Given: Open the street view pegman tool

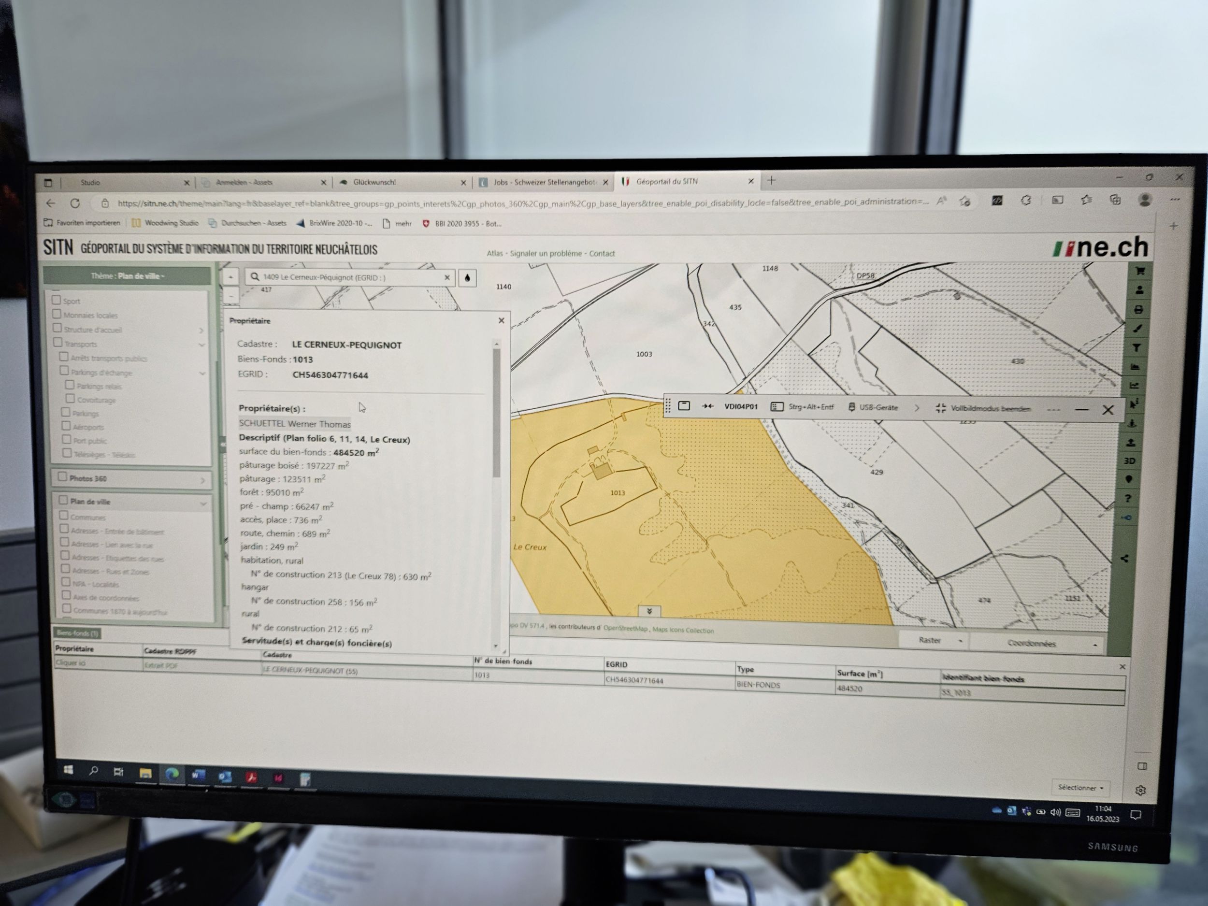Looking at the screenshot, I should tap(1133, 423).
